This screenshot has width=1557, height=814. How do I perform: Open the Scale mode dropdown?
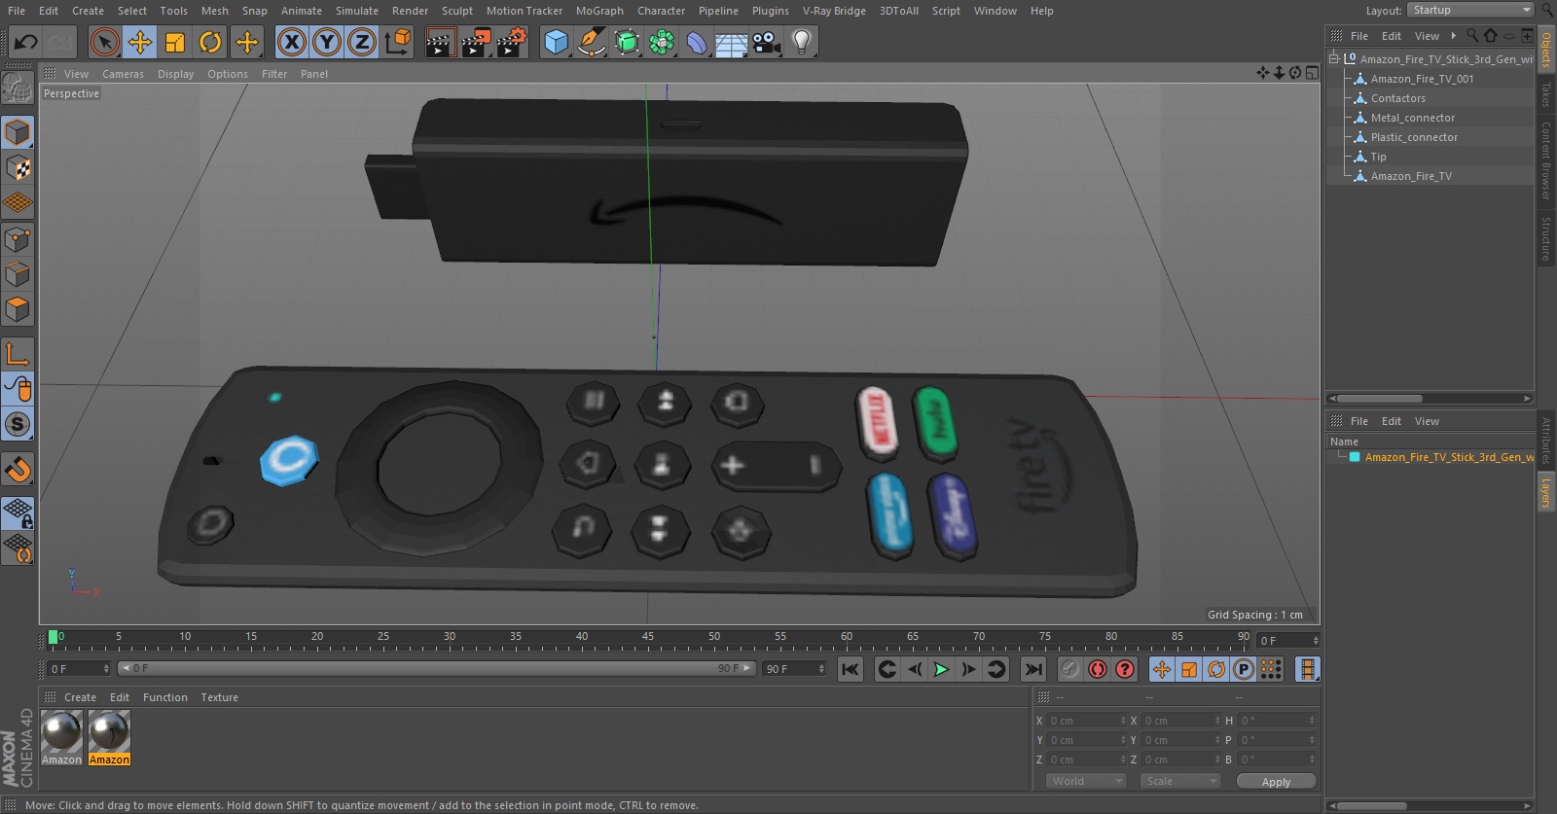click(1179, 781)
